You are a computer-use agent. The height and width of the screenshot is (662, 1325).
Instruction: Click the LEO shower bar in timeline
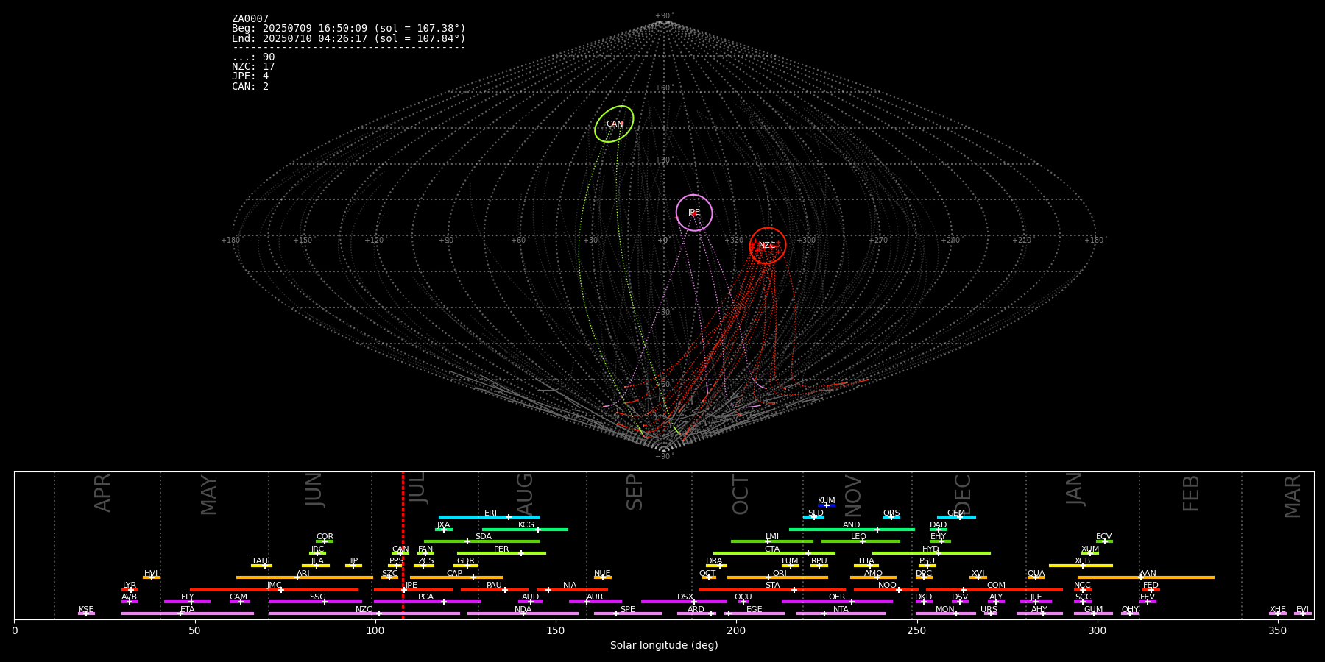click(861, 541)
